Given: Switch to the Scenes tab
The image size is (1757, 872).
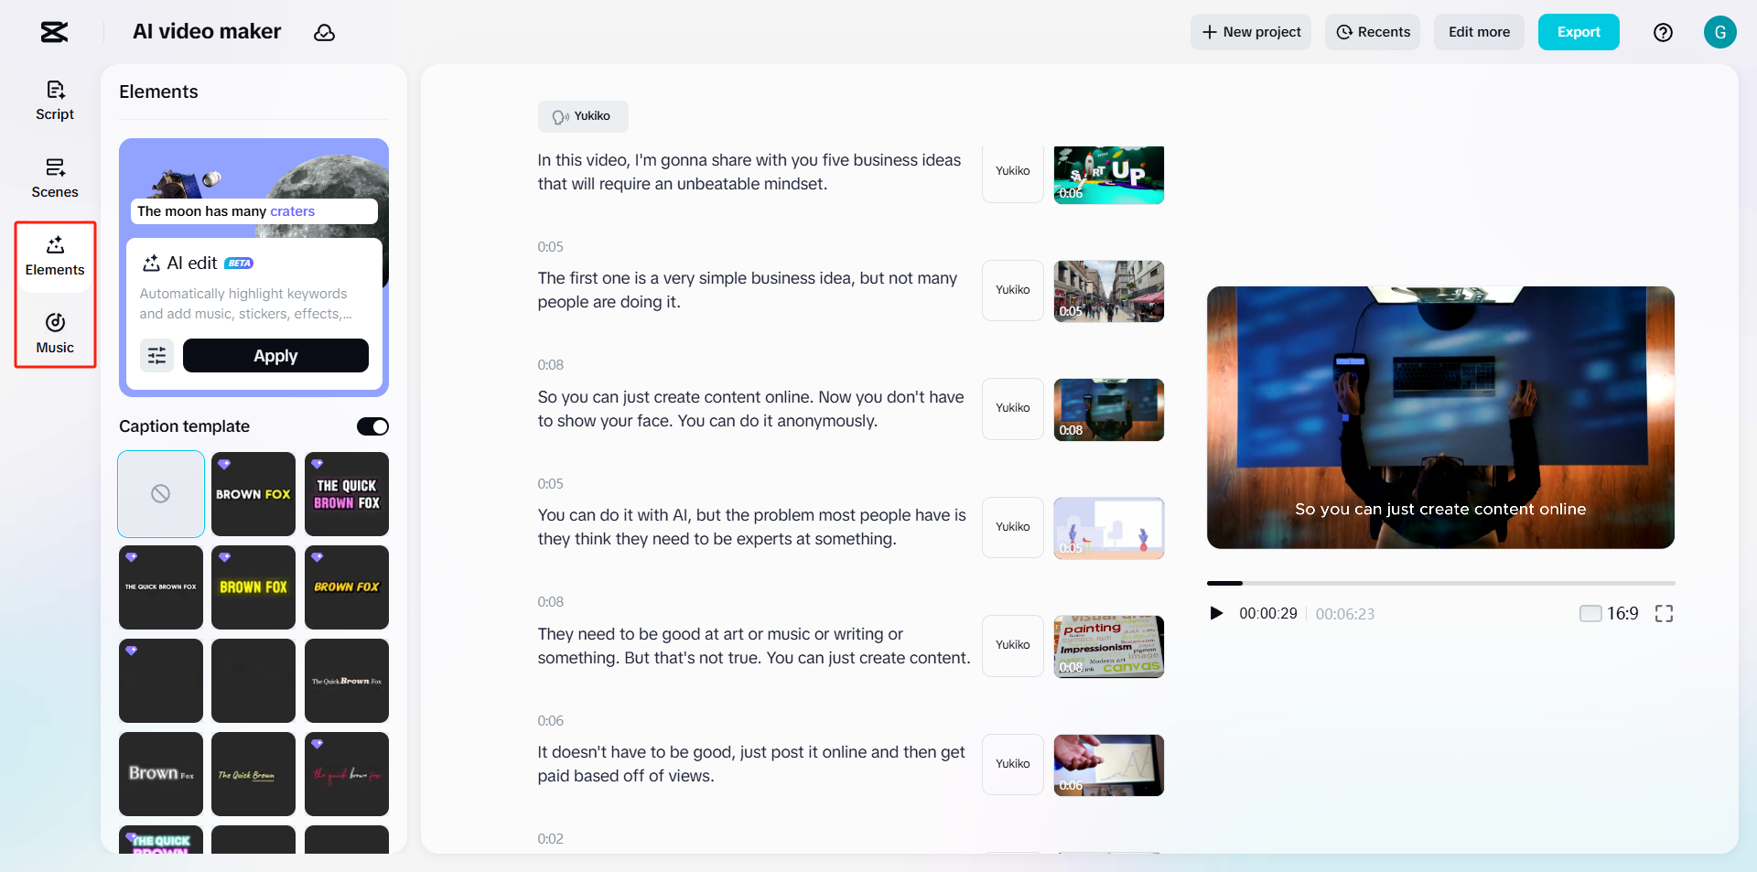Looking at the screenshot, I should pyautogui.click(x=55, y=178).
